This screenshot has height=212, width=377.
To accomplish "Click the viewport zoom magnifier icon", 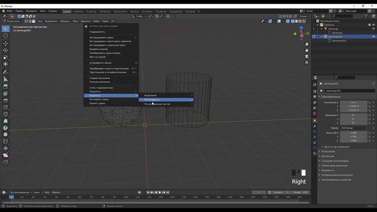I will [x=306, y=45].
